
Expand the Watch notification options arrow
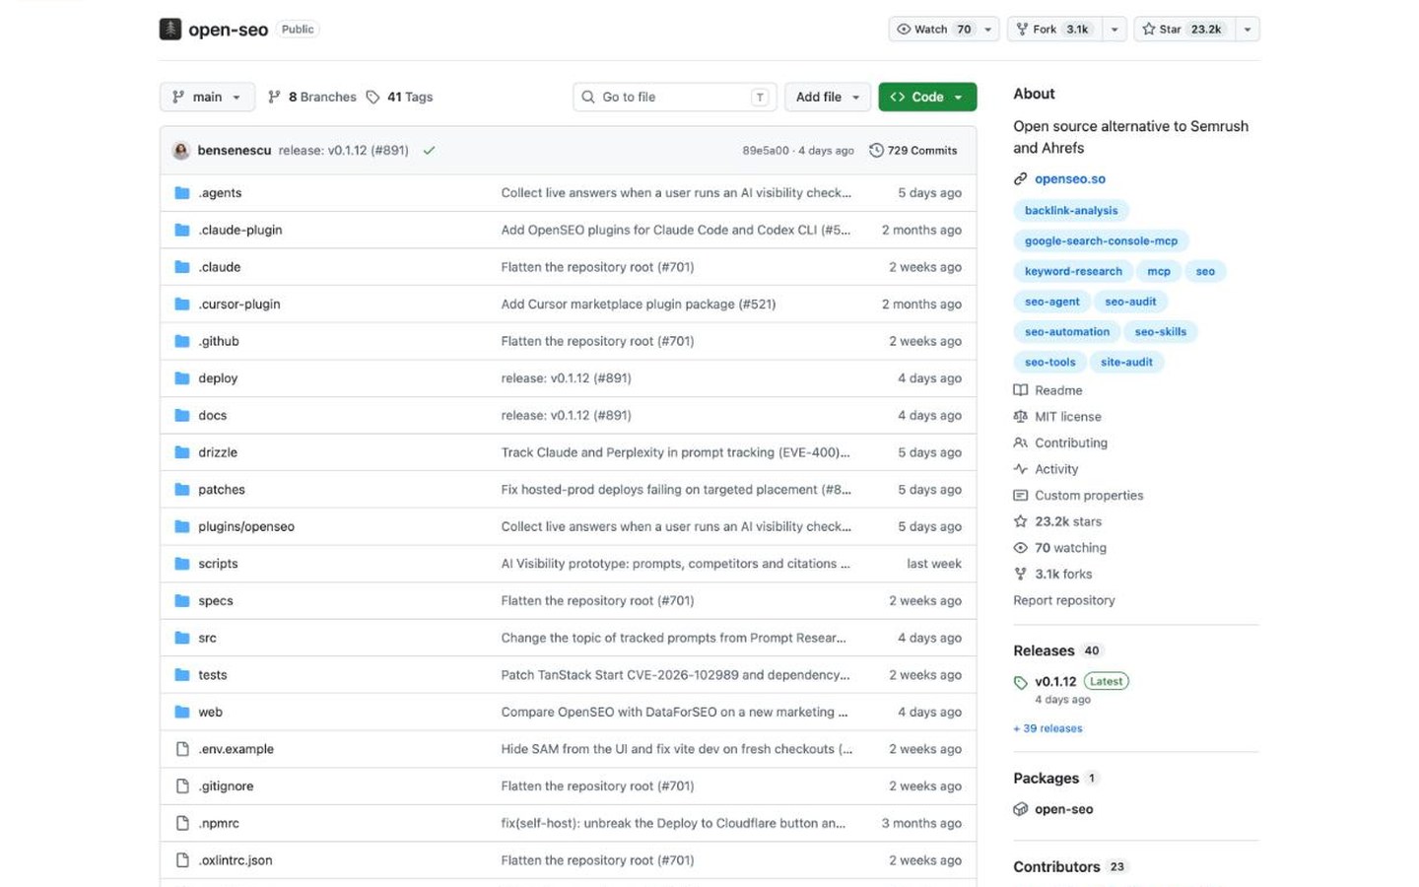[988, 30]
